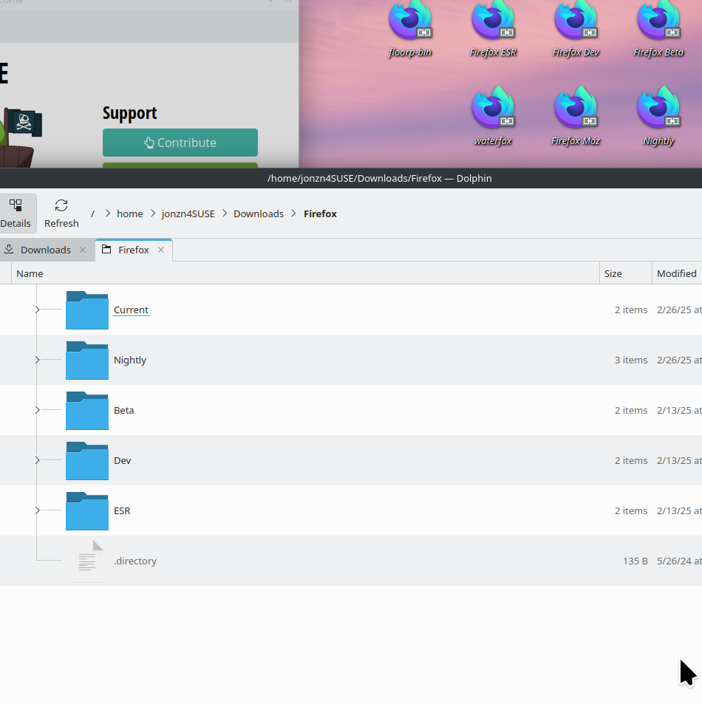Close the Firefox tab
The image size is (702, 704).
(x=161, y=250)
